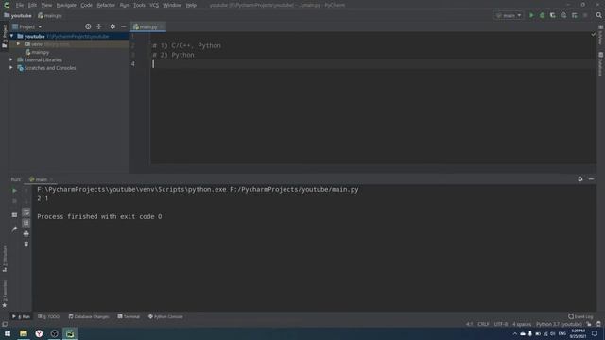The width and height of the screenshot is (605, 340).
Task: Rerun main from Run panel
Action: point(14,191)
